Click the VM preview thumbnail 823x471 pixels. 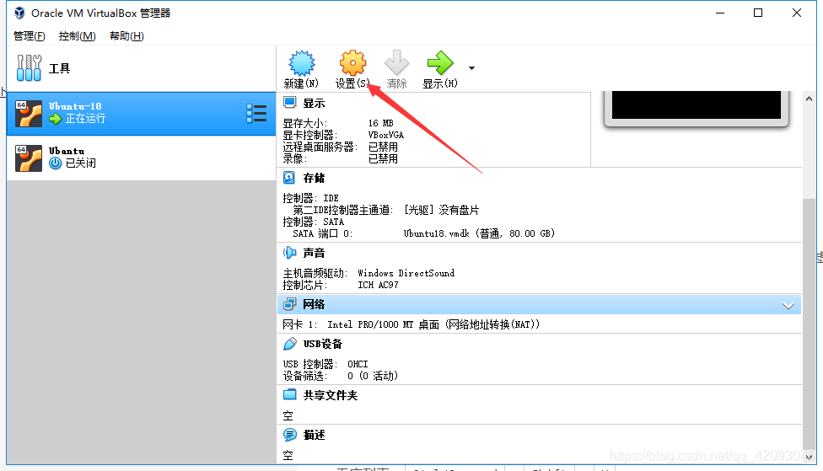click(697, 109)
